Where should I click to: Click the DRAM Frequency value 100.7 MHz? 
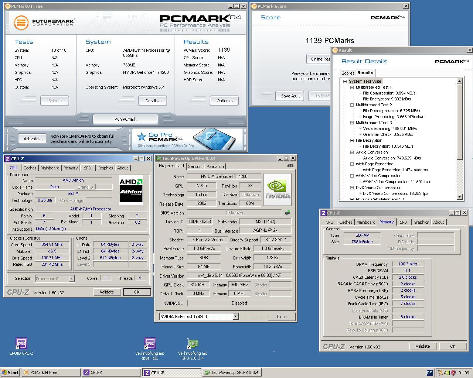(x=408, y=264)
